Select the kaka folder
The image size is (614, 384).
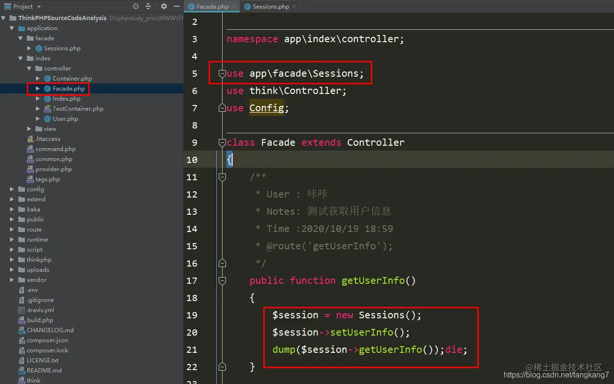pyautogui.click(x=34, y=209)
